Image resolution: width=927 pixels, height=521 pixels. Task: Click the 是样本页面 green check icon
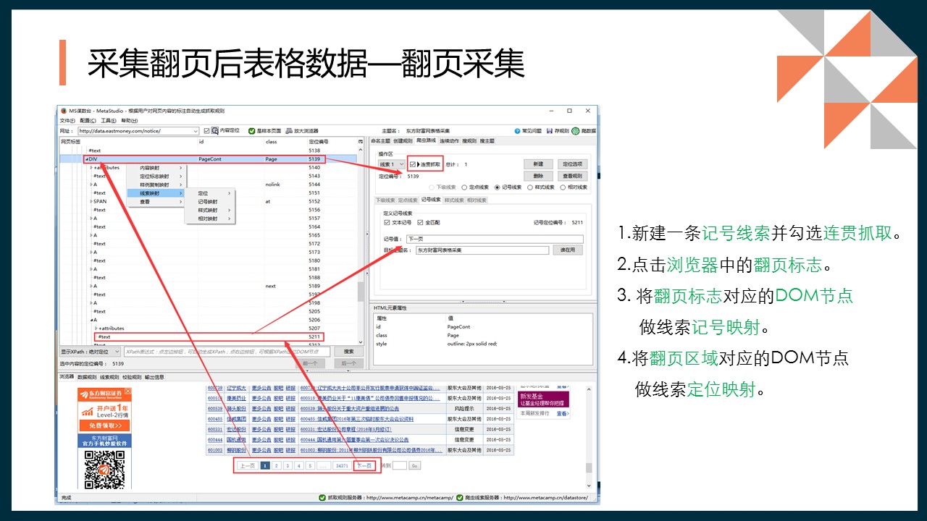[x=251, y=131]
